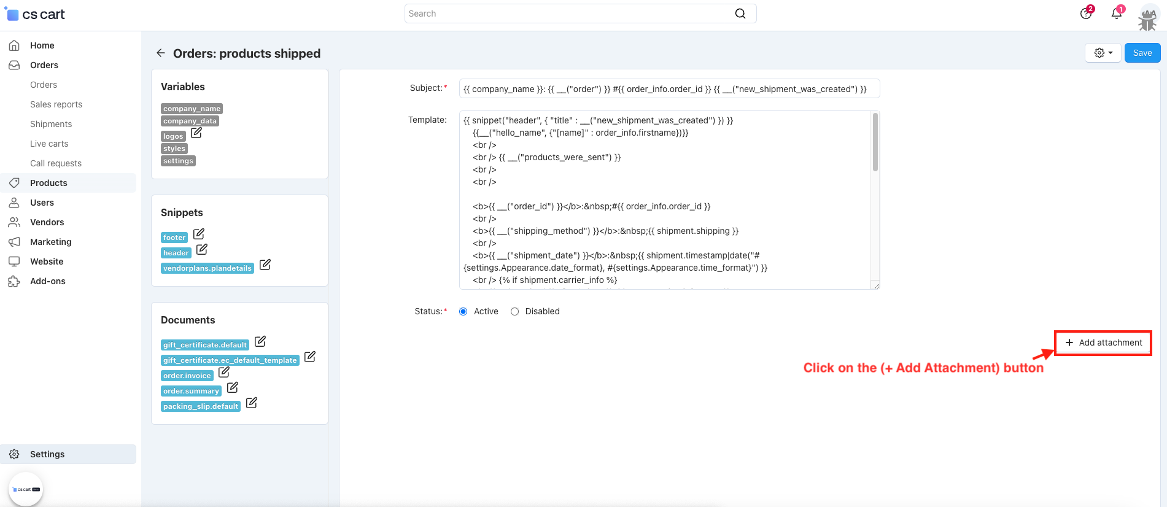This screenshot has width=1167, height=507.
Task: Edit the packing_slip.default document
Action: tap(252, 403)
